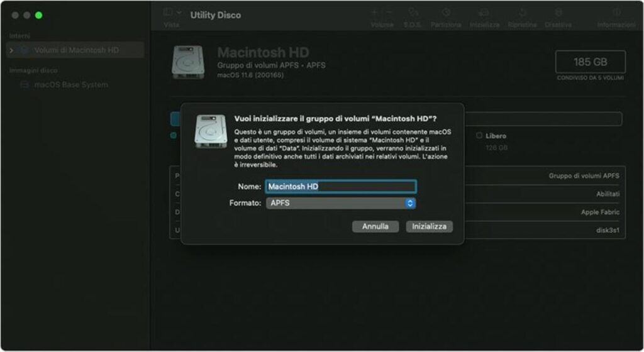Click the Partiziona toolbar icon

tap(446, 13)
